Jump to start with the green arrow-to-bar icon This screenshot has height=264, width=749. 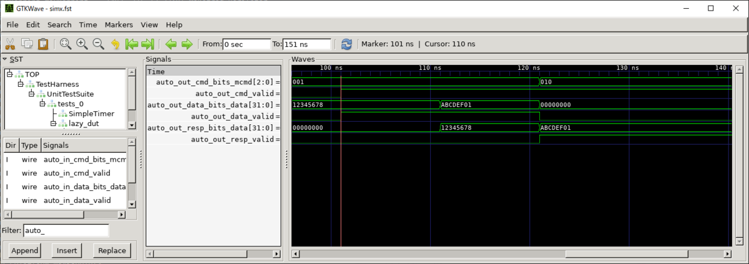(x=132, y=44)
